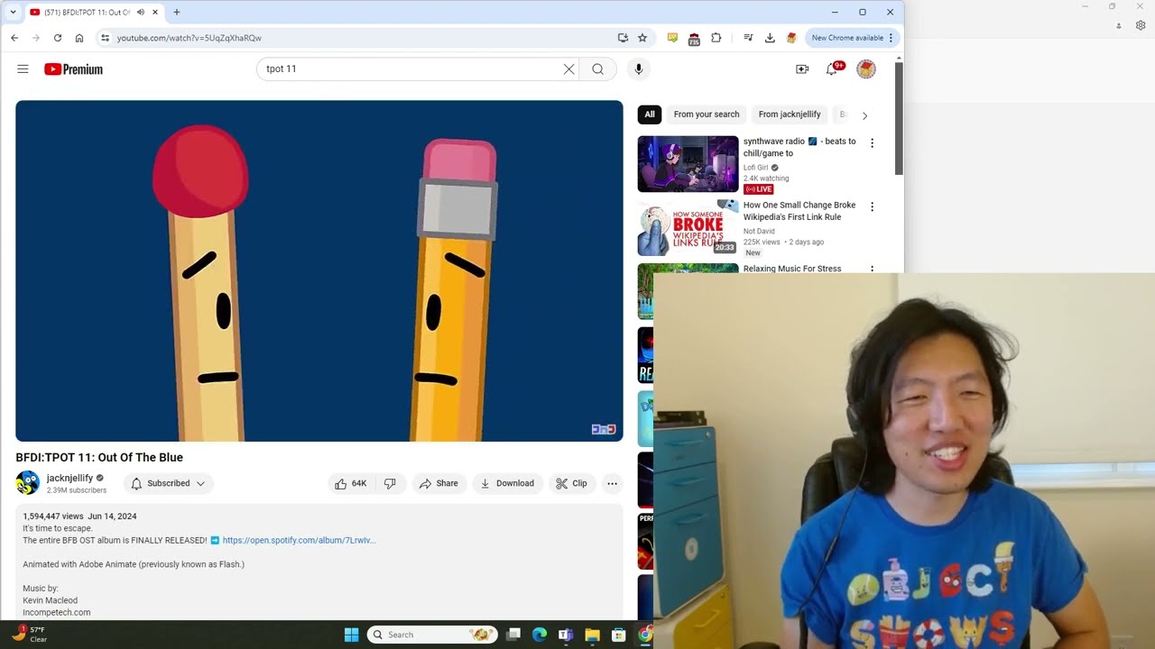The image size is (1155, 649).
Task: View site information icon in address bar
Action: click(x=105, y=38)
